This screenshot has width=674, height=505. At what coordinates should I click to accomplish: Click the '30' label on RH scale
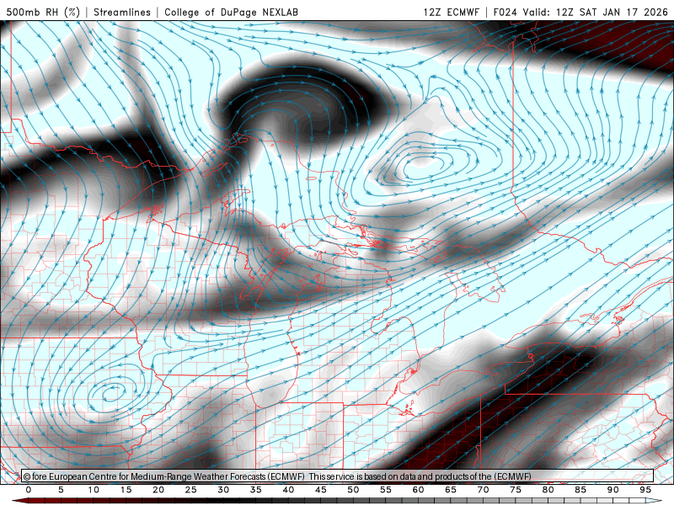[x=223, y=490]
